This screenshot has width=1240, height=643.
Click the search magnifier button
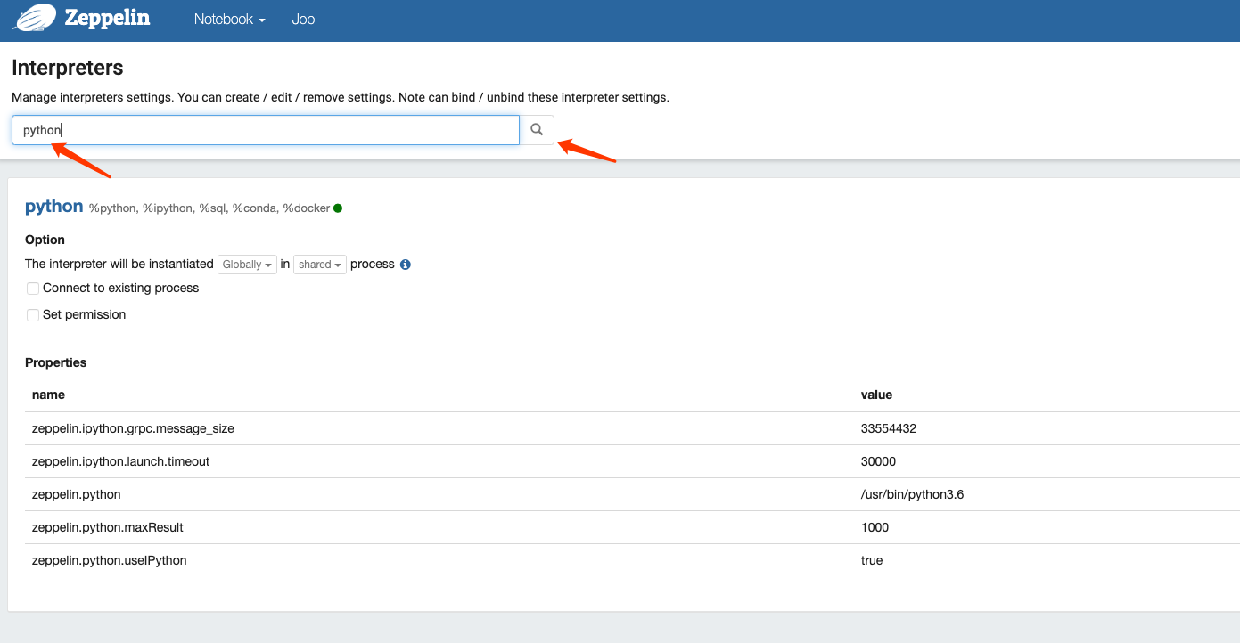point(537,130)
